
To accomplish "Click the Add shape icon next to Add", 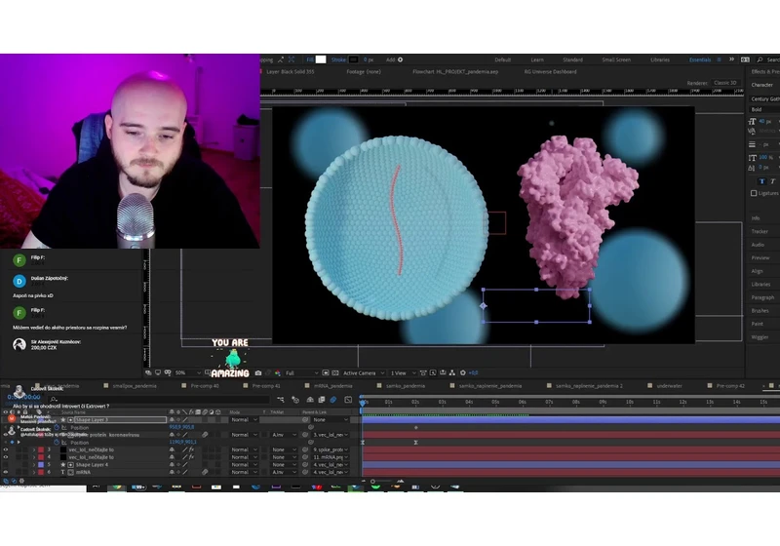I will (401, 59).
